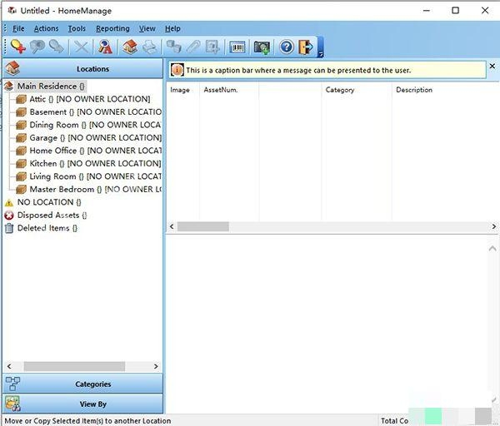Click the Categories hierarchy icon
Viewport: 500px width, 426px height.
tap(12, 384)
